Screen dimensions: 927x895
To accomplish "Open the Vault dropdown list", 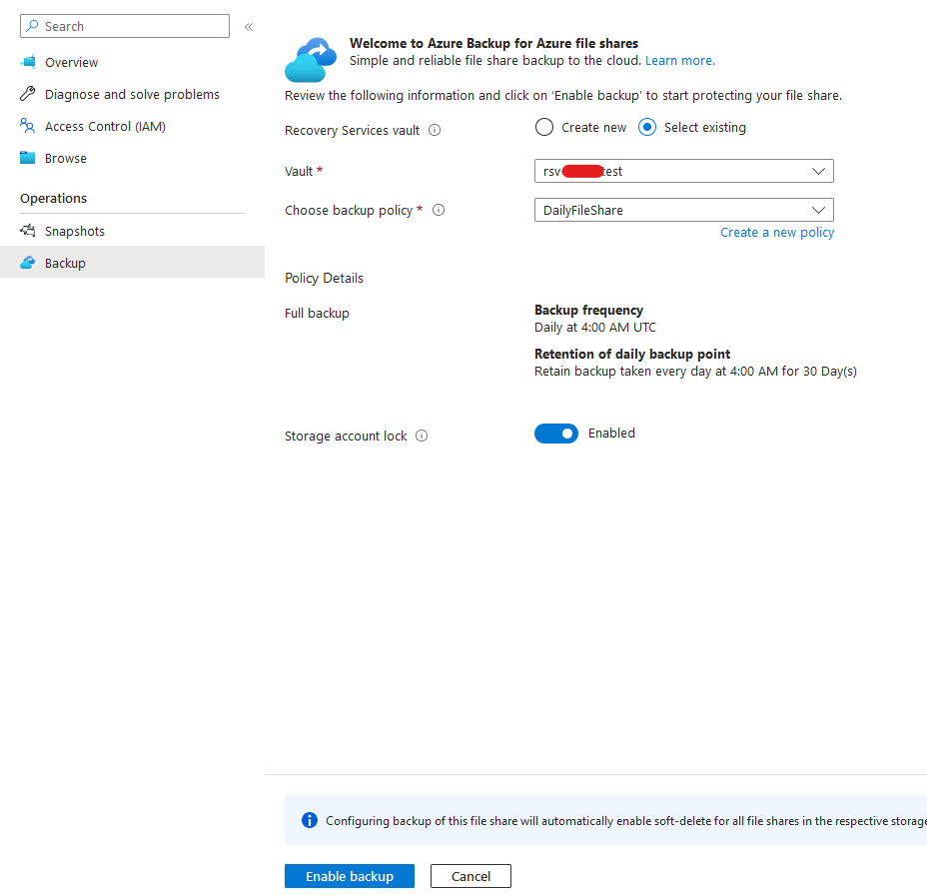I will pos(683,171).
